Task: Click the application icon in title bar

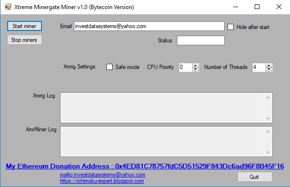Action: click(8, 7)
